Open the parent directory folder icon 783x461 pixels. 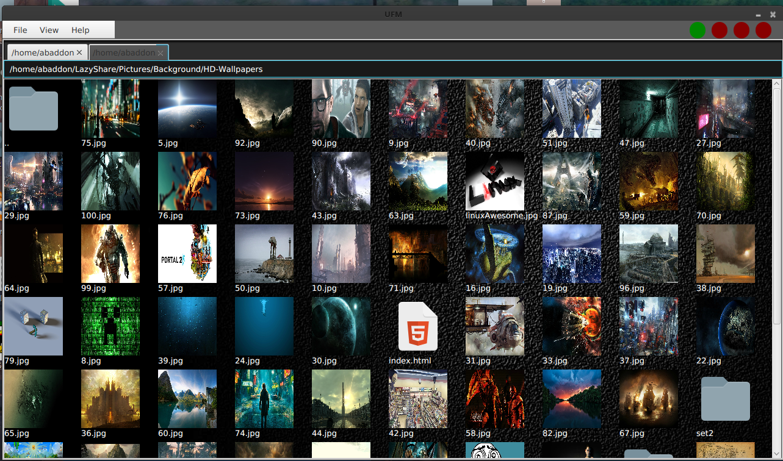coord(34,109)
